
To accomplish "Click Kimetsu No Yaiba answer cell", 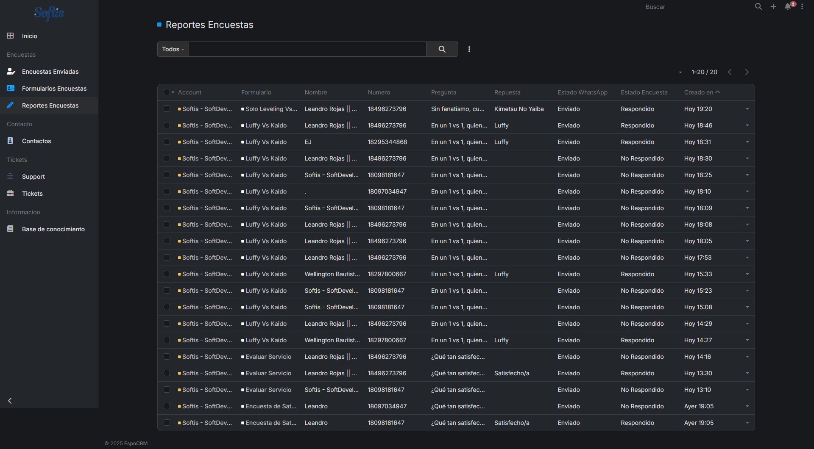I will [x=519, y=109].
